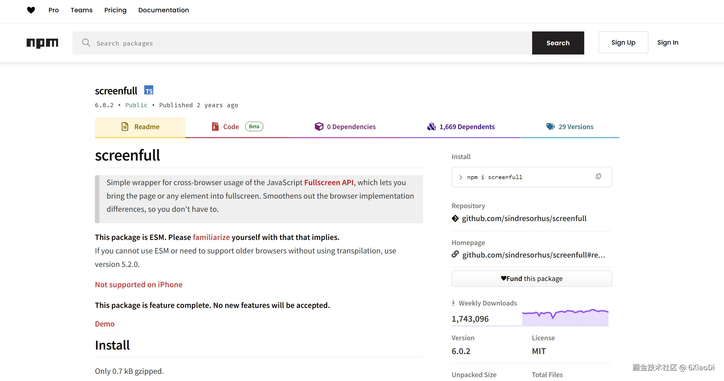Click the Sign Up button
724x381 pixels.
tap(623, 43)
